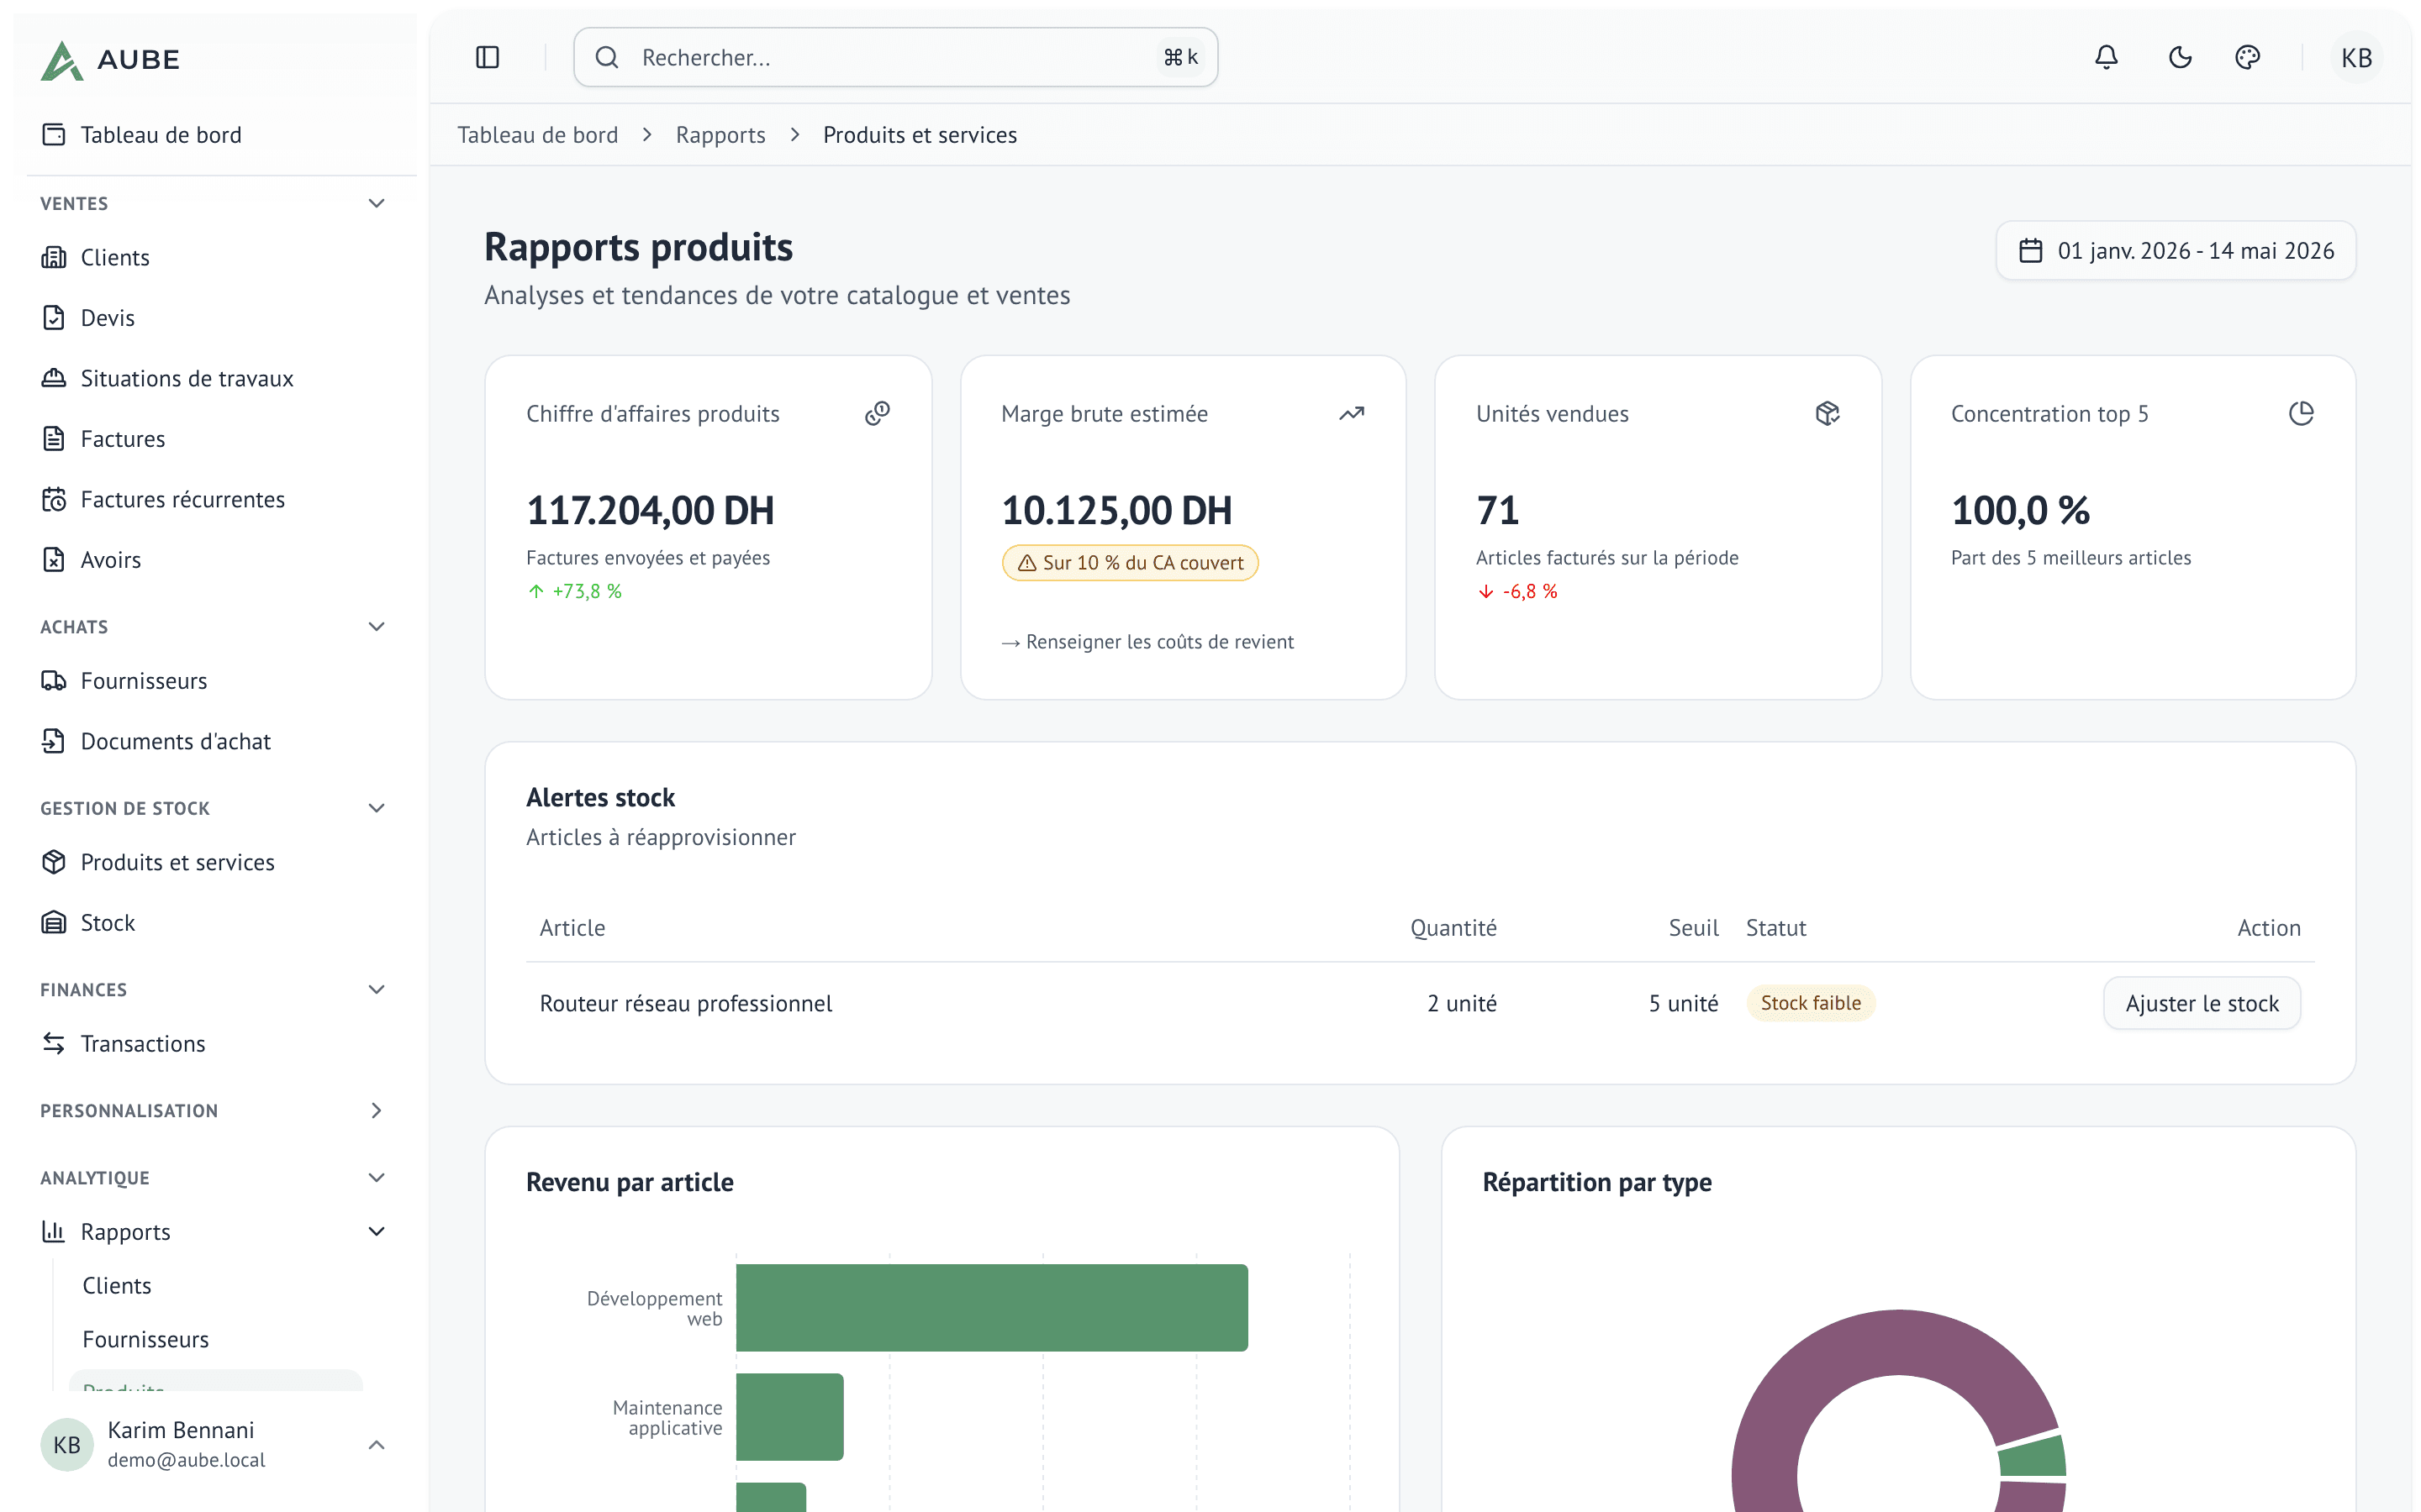Open Devis in sidebar
The width and height of the screenshot is (2421, 1512).
tap(215, 317)
